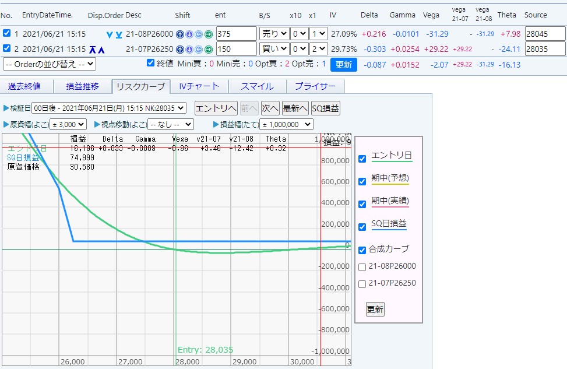Click the IV value 27.09%
The image size is (567, 369).
344,34
